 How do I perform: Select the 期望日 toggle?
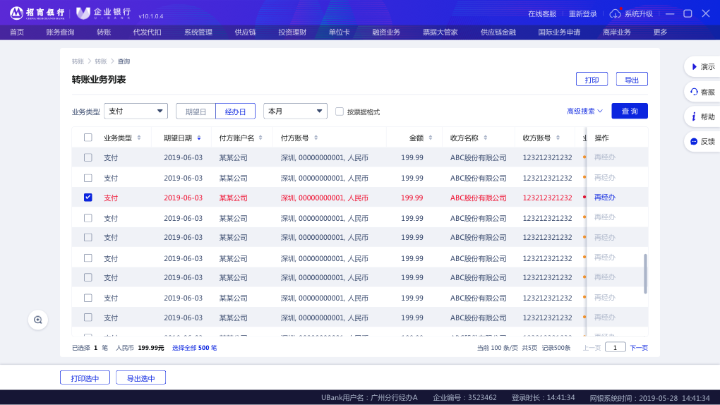coord(196,111)
